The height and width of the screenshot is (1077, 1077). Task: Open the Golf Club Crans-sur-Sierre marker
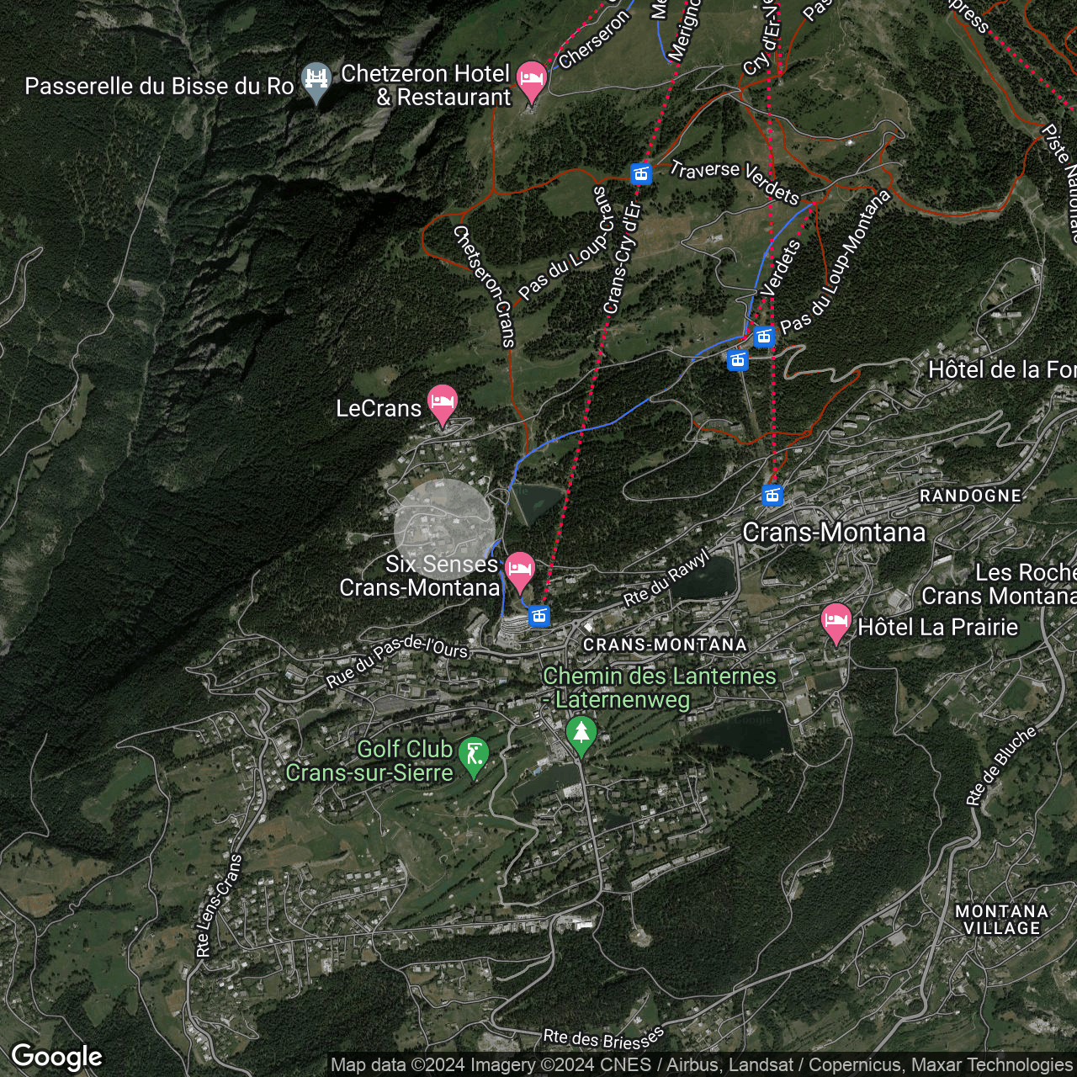[x=475, y=756]
